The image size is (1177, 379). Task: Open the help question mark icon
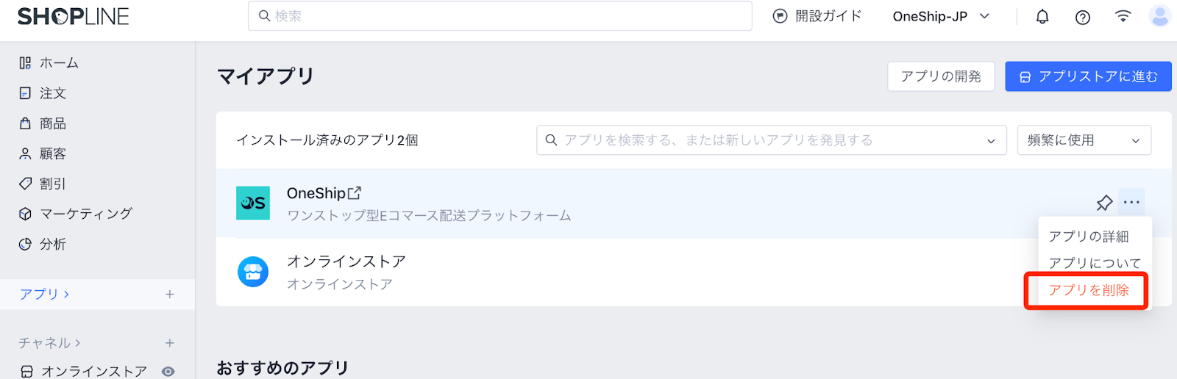1083,17
